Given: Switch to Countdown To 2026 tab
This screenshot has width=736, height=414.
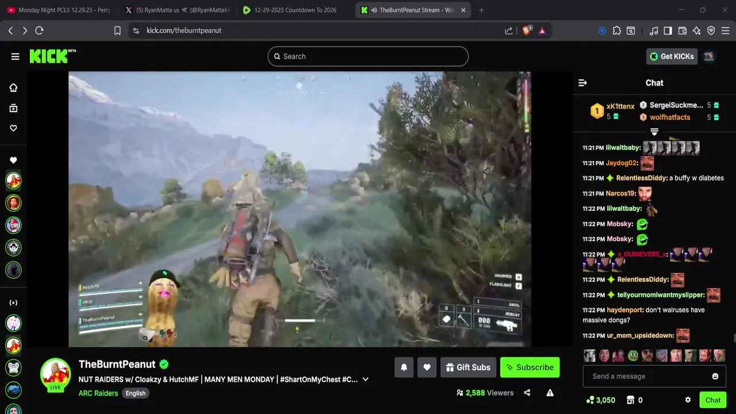Looking at the screenshot, I should [294, 10].
